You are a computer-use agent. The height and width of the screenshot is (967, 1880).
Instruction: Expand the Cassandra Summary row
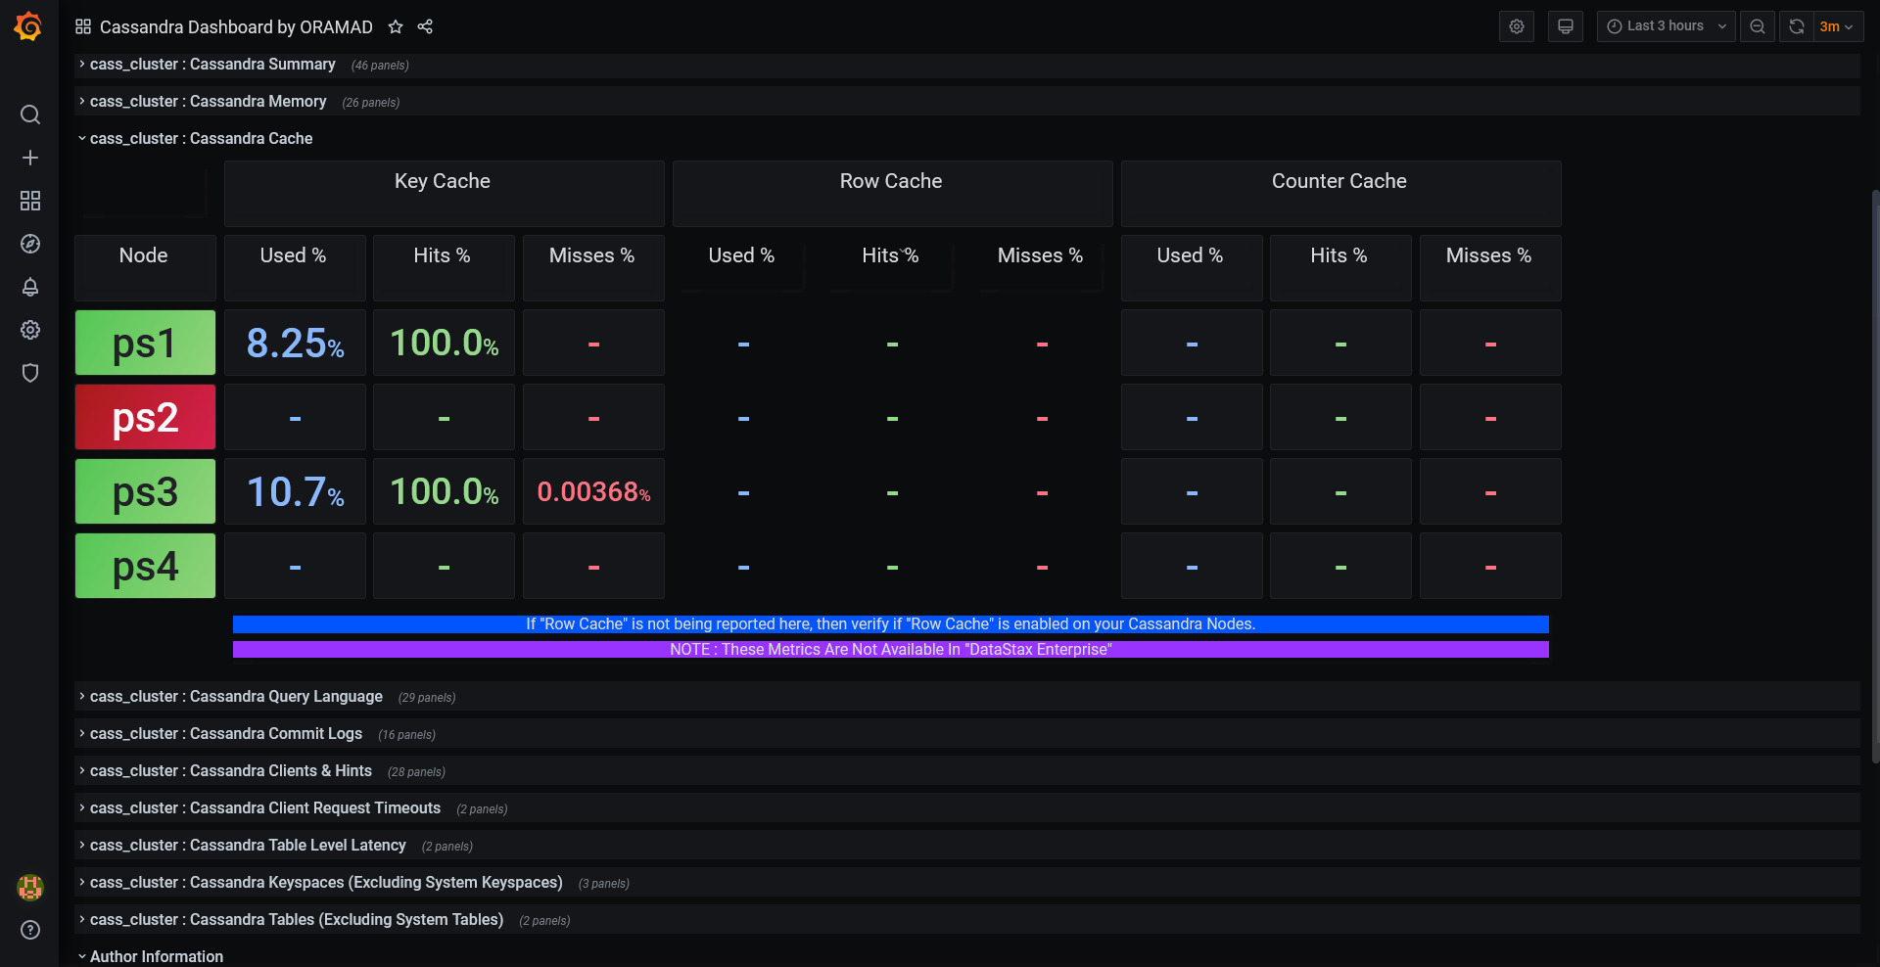pos(212,65)
